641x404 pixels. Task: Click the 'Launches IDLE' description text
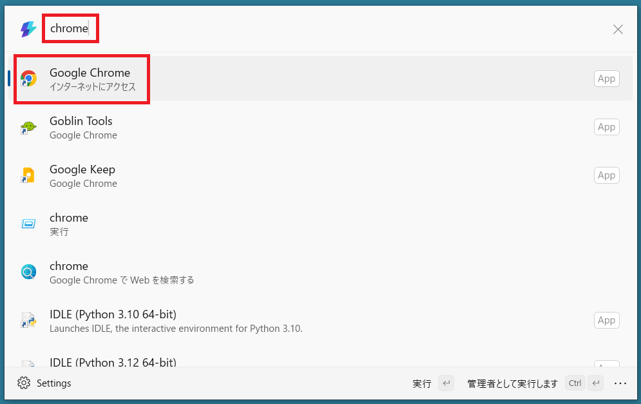[x=176, y=329]
